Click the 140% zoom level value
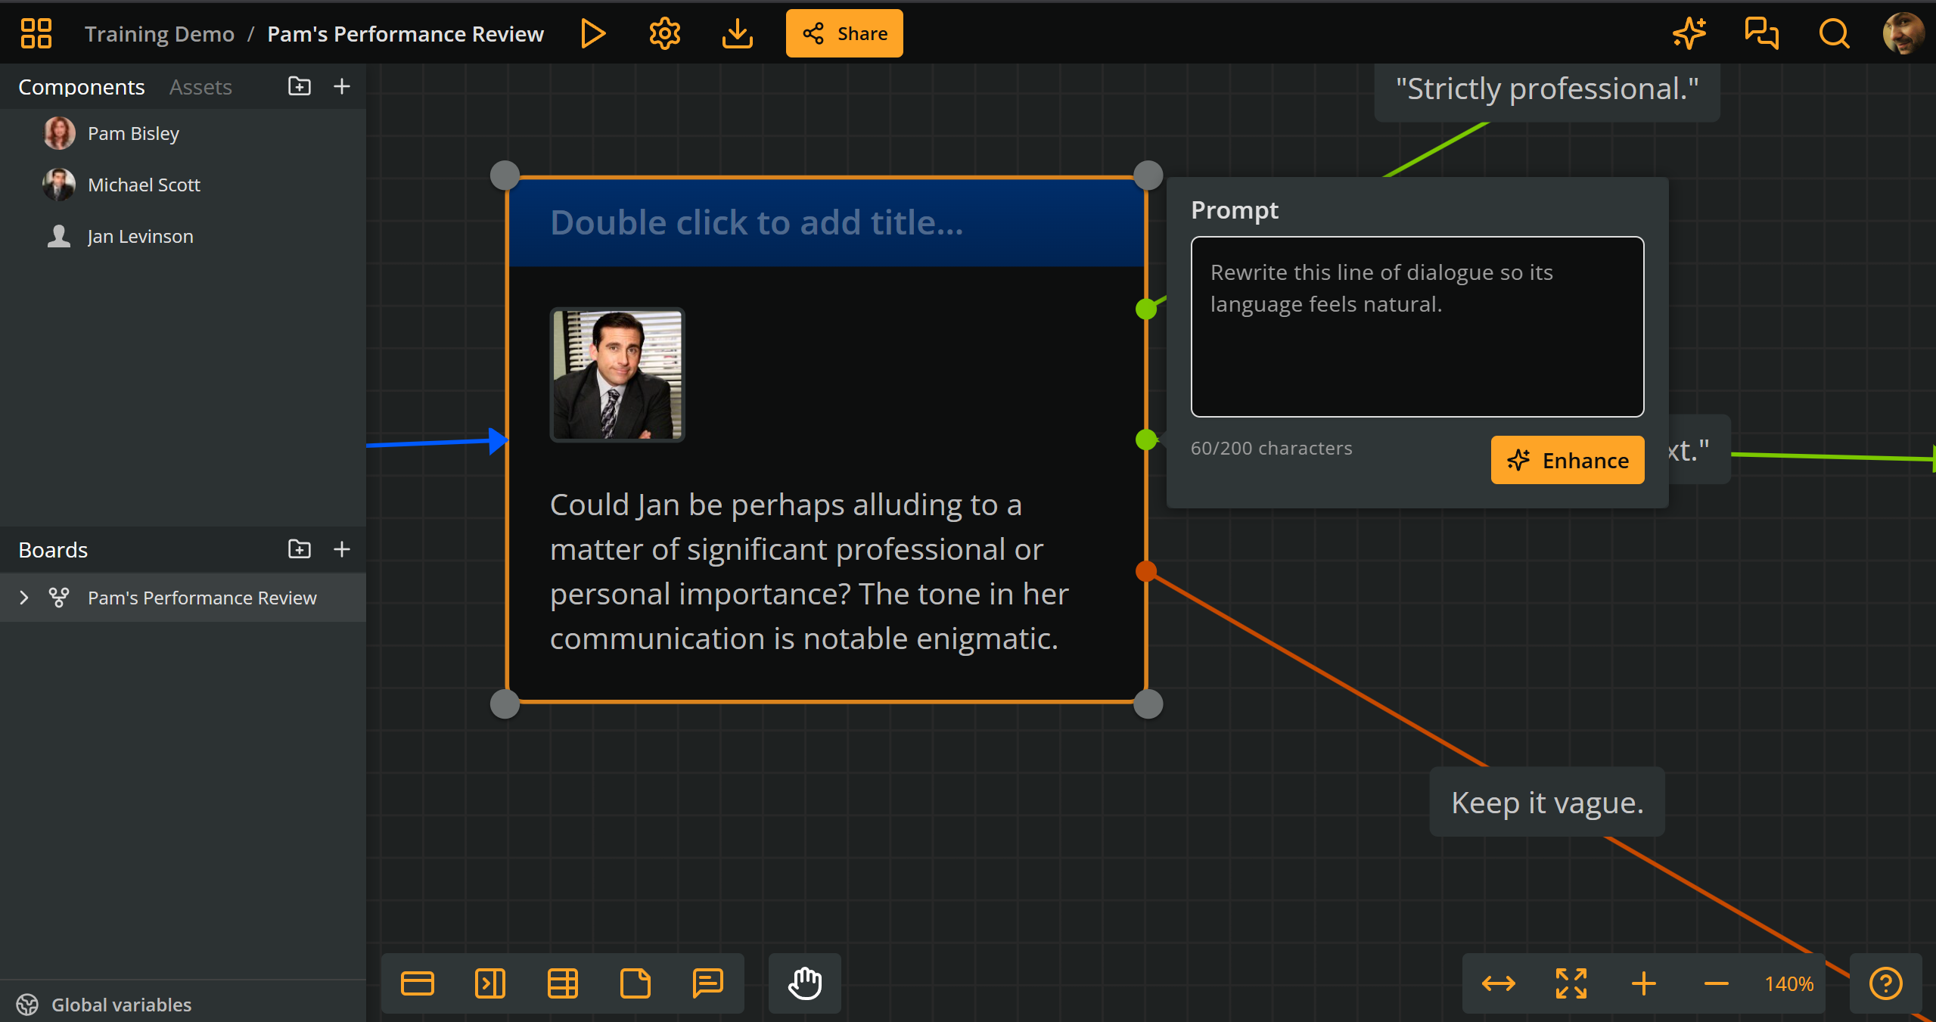1936x1022 pixels. [1788, 983]
